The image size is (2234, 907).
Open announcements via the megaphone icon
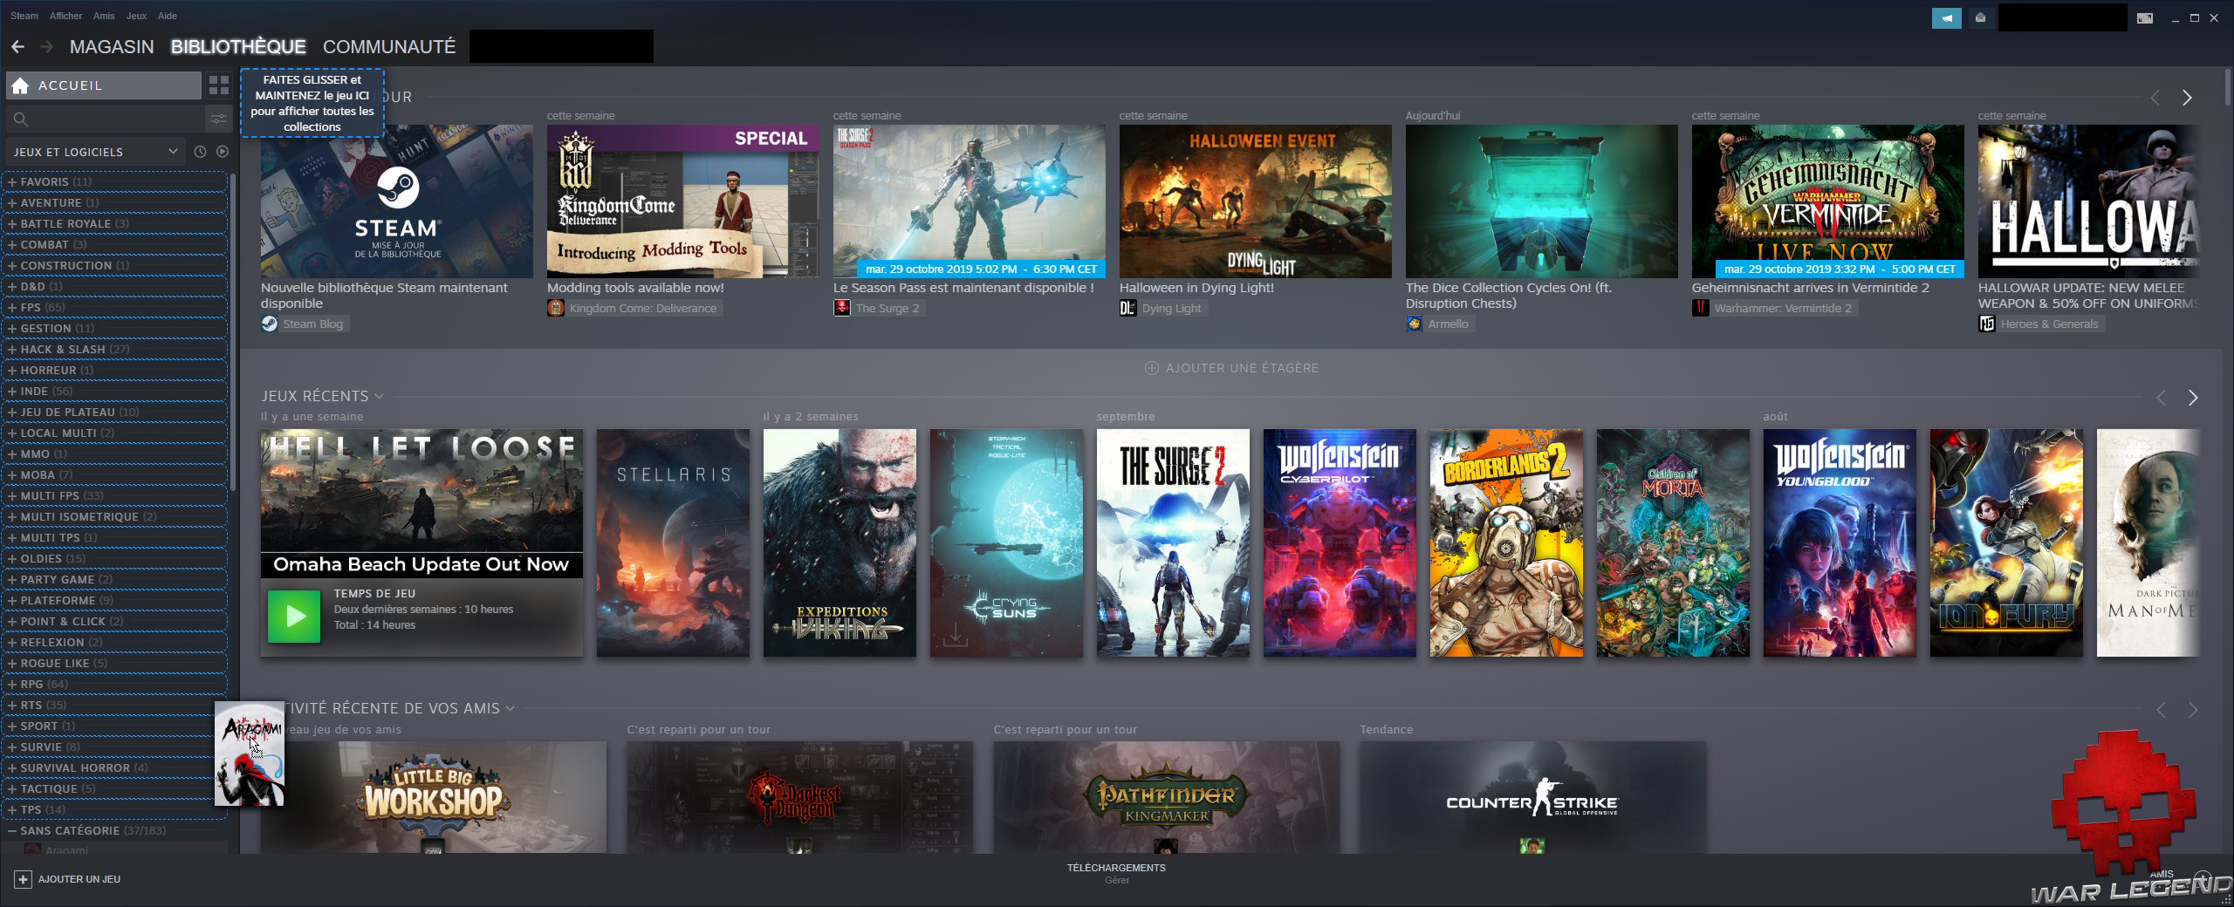click(x=1947, y=17)
